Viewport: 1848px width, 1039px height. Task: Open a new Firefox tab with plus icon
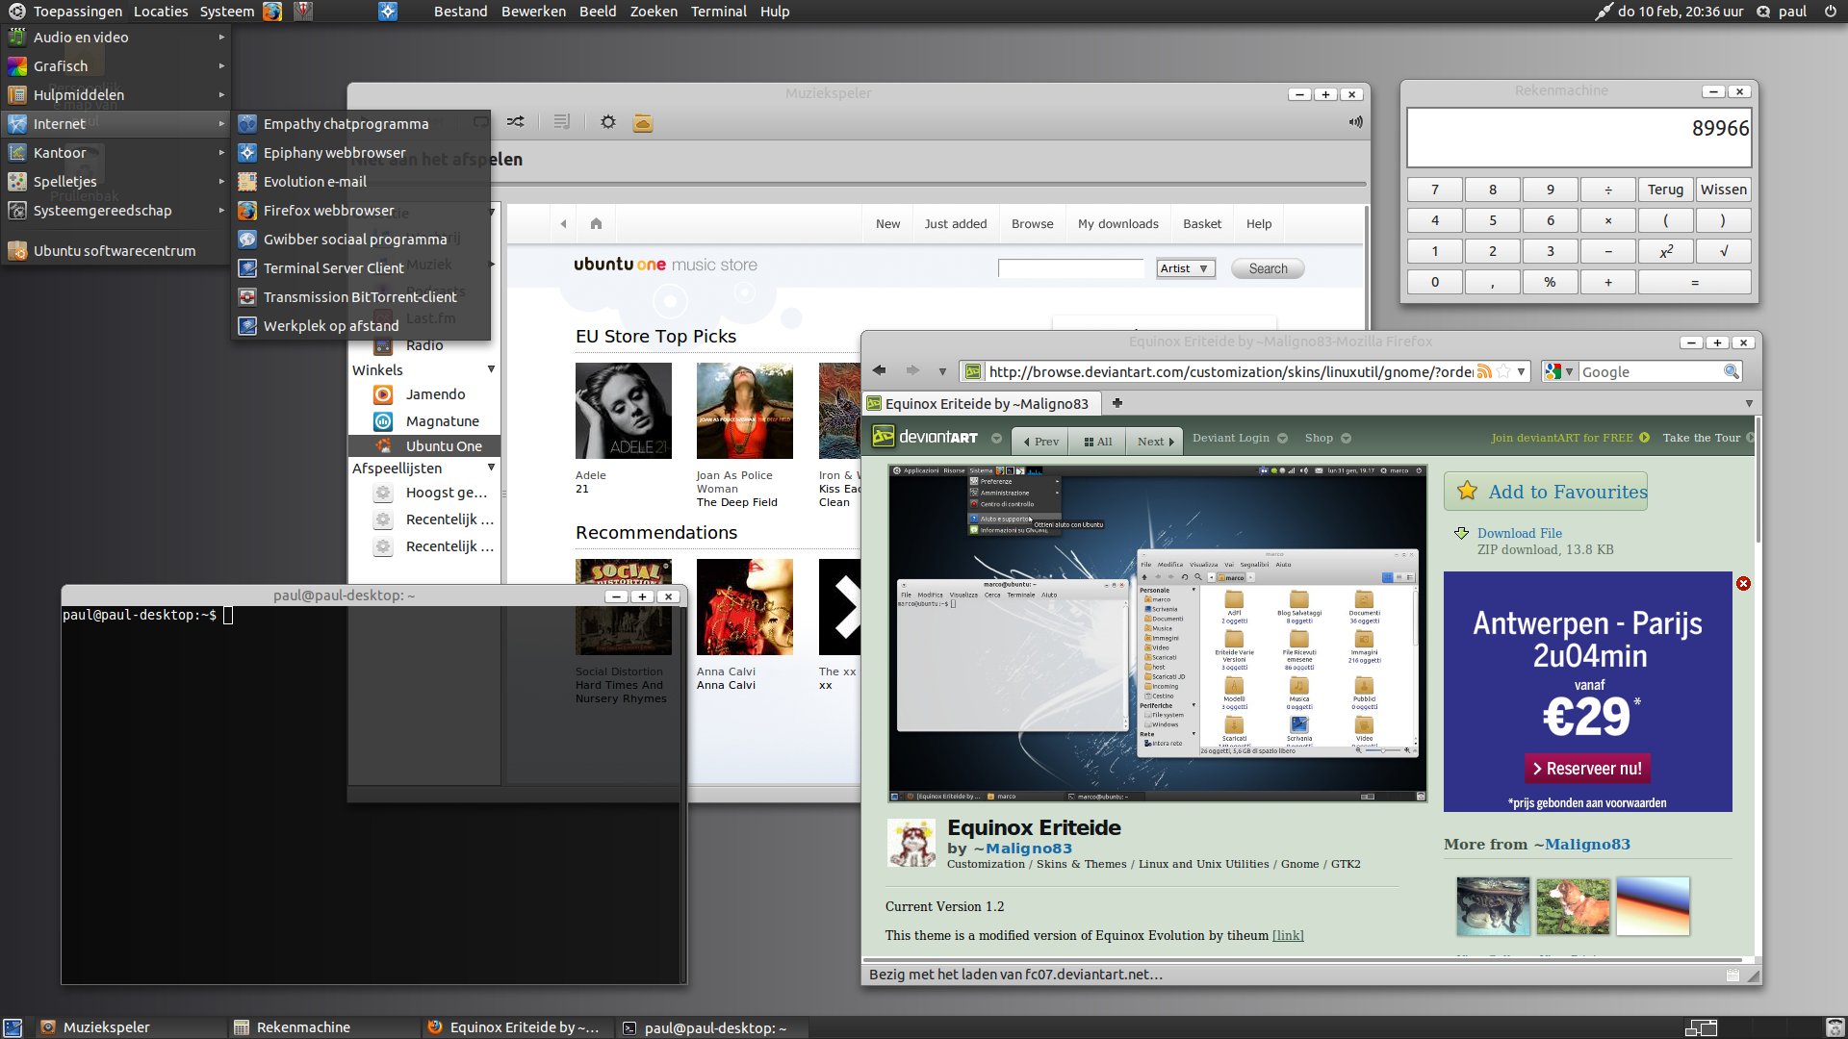pyautogui.click(x=1117, y=403)
